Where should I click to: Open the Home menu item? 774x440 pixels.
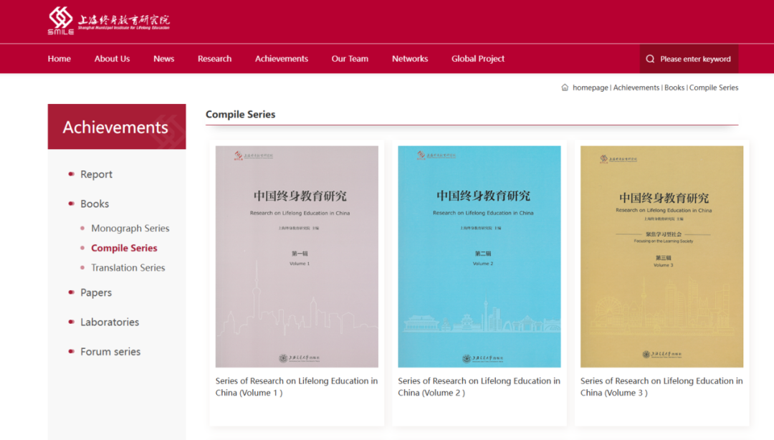(59, 59)
